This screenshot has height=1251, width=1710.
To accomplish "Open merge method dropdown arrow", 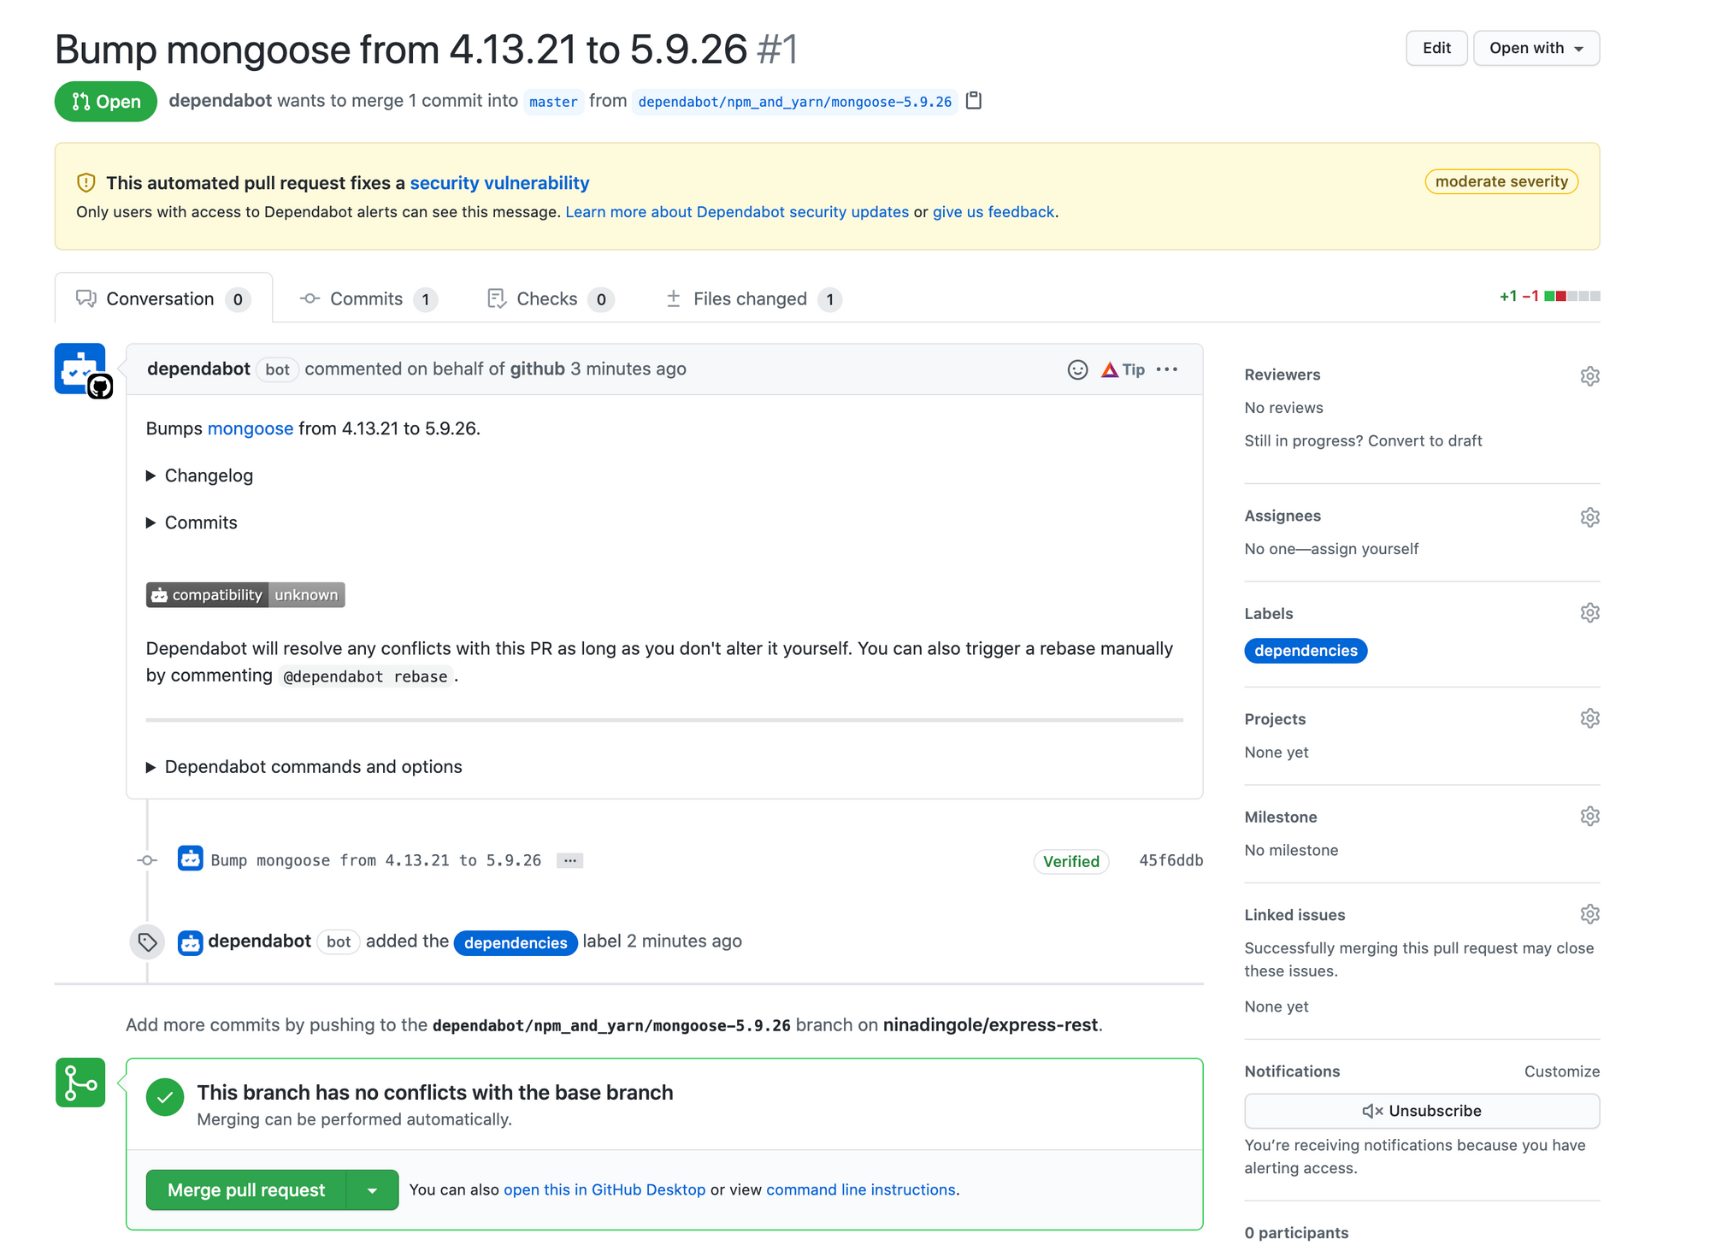I will [372, 1190].
